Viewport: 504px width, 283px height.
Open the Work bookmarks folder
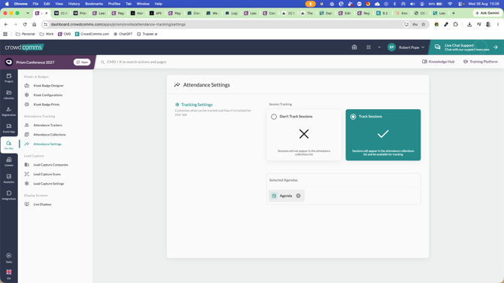tap(47, 34)
